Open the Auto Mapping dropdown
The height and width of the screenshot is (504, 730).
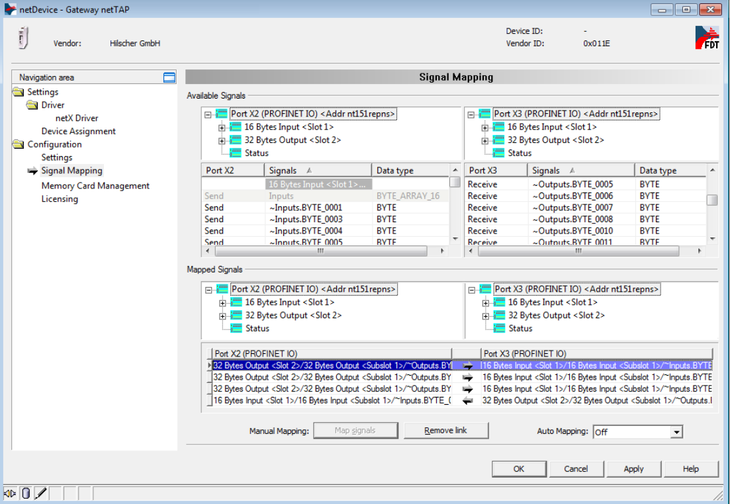[676, 433]
